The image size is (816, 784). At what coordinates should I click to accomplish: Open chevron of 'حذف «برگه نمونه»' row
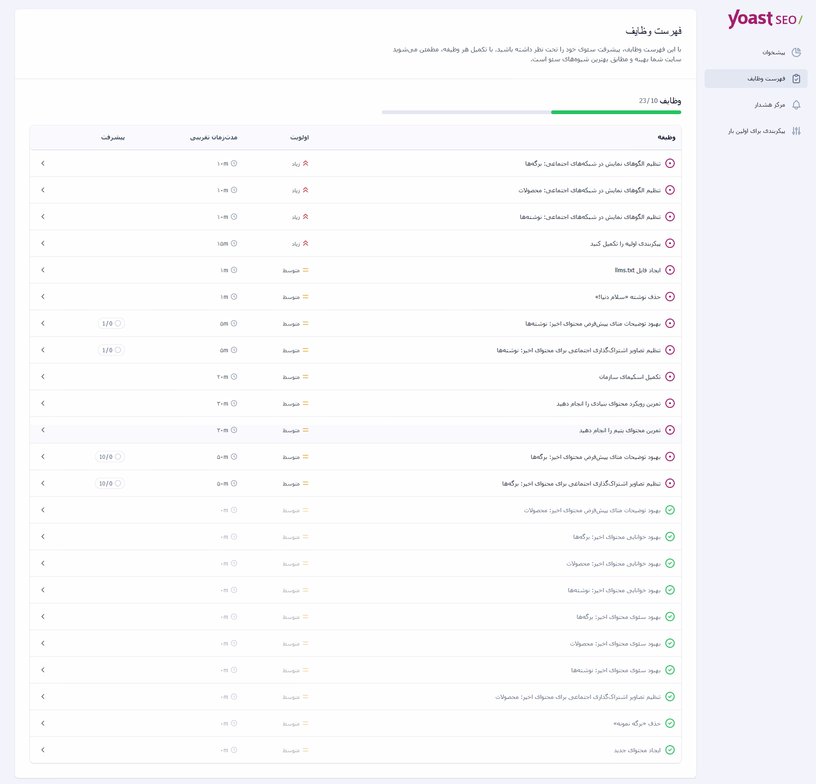pyautogui.click(x=43, y=723)
